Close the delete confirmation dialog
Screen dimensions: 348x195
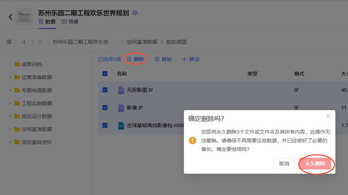tap(328, 116)
